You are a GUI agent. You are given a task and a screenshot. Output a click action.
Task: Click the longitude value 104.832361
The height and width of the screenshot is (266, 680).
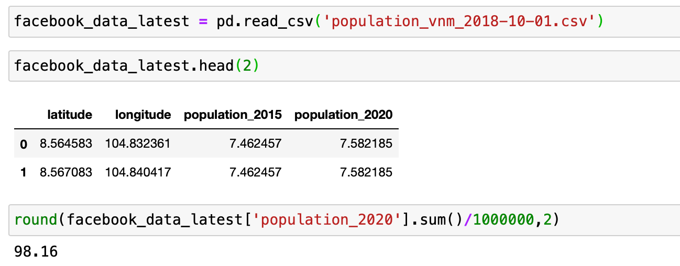pyautogui.click(x=138, y=143)
